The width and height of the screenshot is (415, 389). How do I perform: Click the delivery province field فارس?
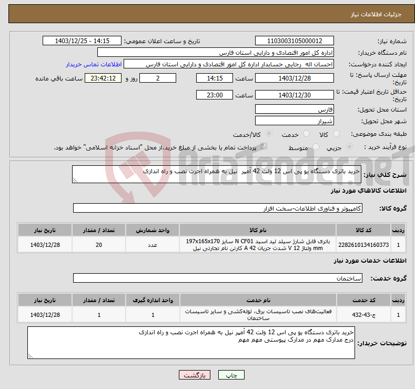(295, 109)
